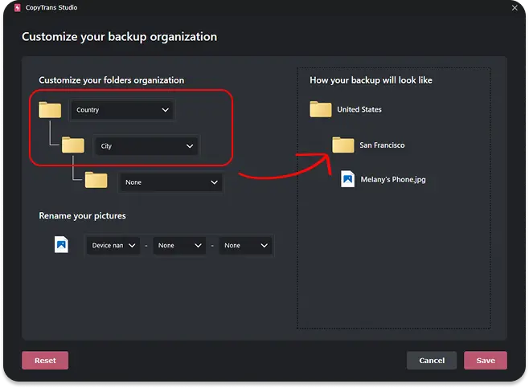Viewport: 529px width, 388px height.
Task: Click the Cancel button
Action: (432, 361)
